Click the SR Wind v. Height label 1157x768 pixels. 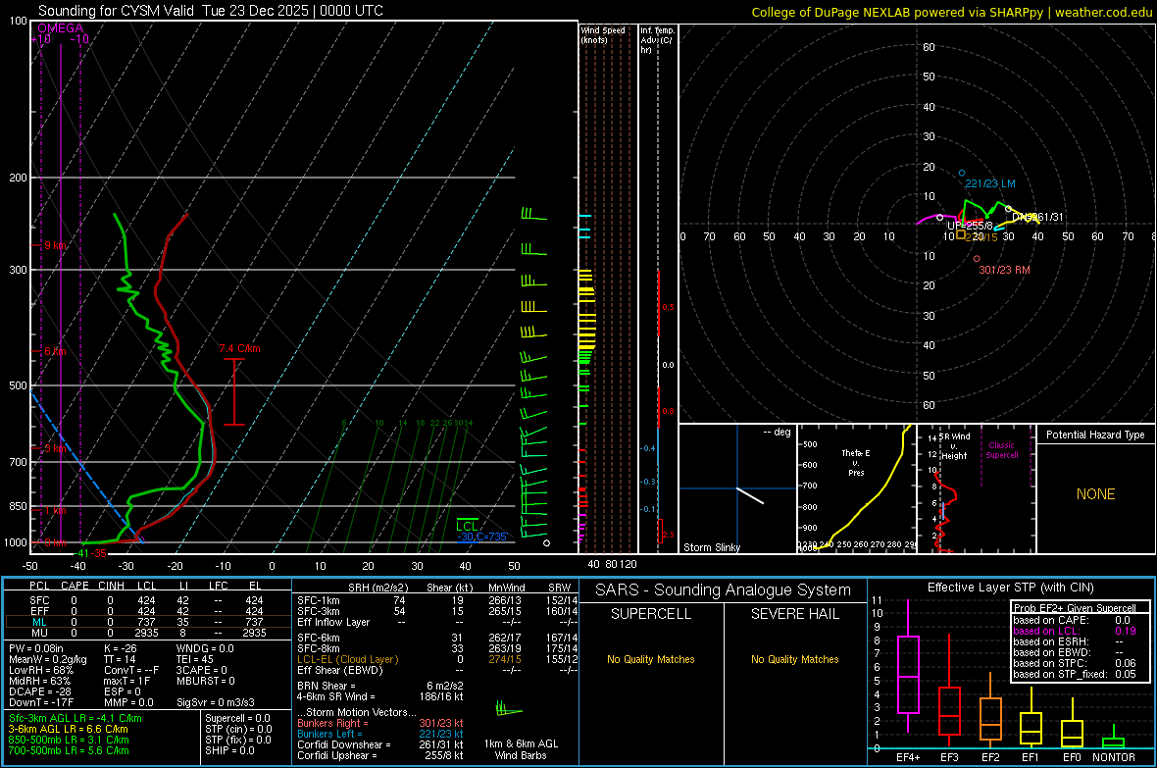[954, 446]
